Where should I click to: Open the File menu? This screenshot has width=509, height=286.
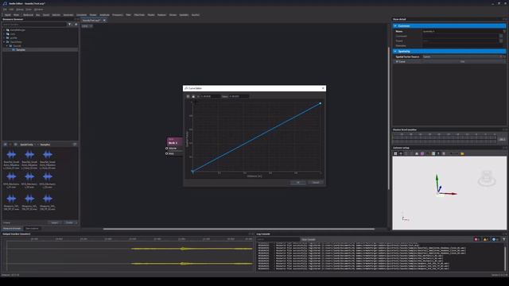[x=5, y=10]
